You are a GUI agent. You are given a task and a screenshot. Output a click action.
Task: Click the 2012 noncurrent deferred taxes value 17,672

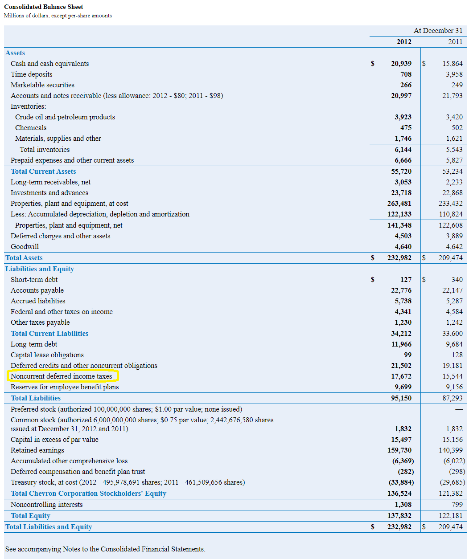401,376
